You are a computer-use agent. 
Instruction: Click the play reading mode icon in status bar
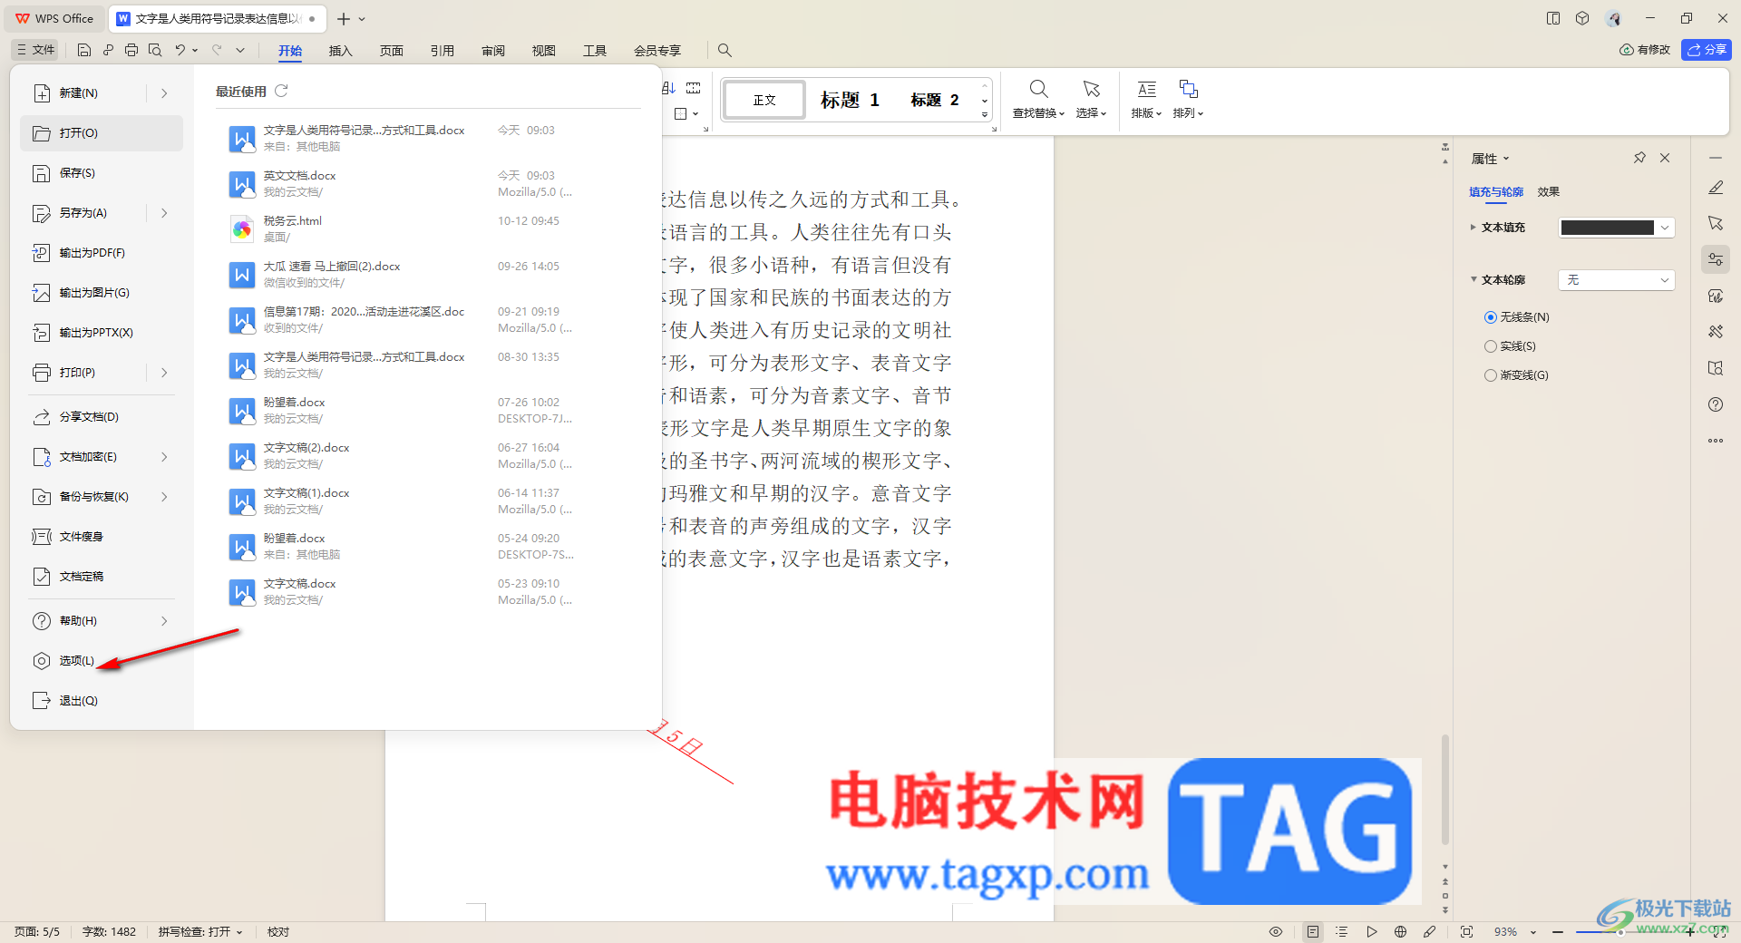(x=1372, y=932)
